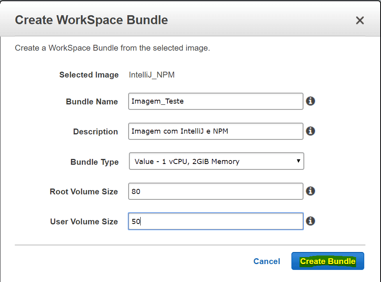Close the Create WorkSpace Bundle dialog
The width and height of the screenshot is (381, 282).
pos(360,21)
